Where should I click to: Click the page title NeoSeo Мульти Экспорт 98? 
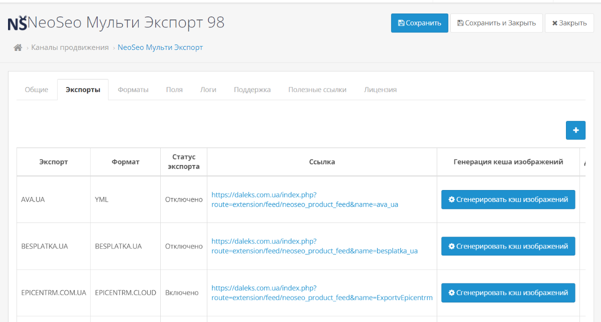[126, 22]
